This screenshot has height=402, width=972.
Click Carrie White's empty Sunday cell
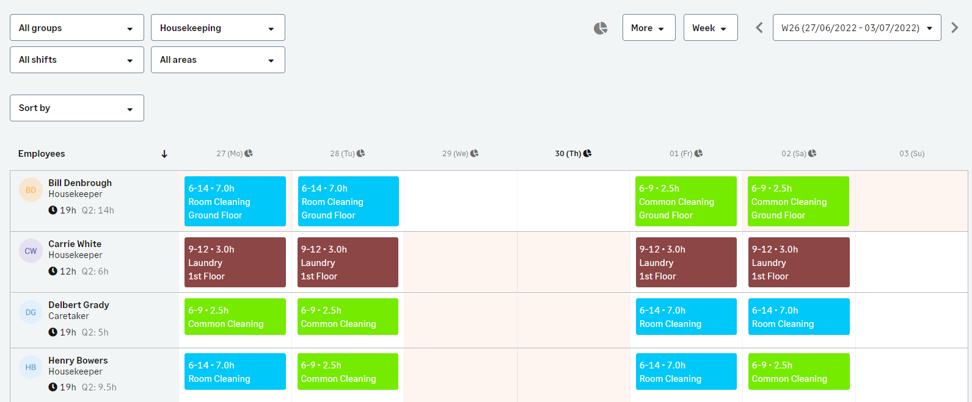912,262
